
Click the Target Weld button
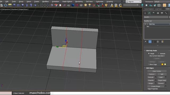coord(162,80)
